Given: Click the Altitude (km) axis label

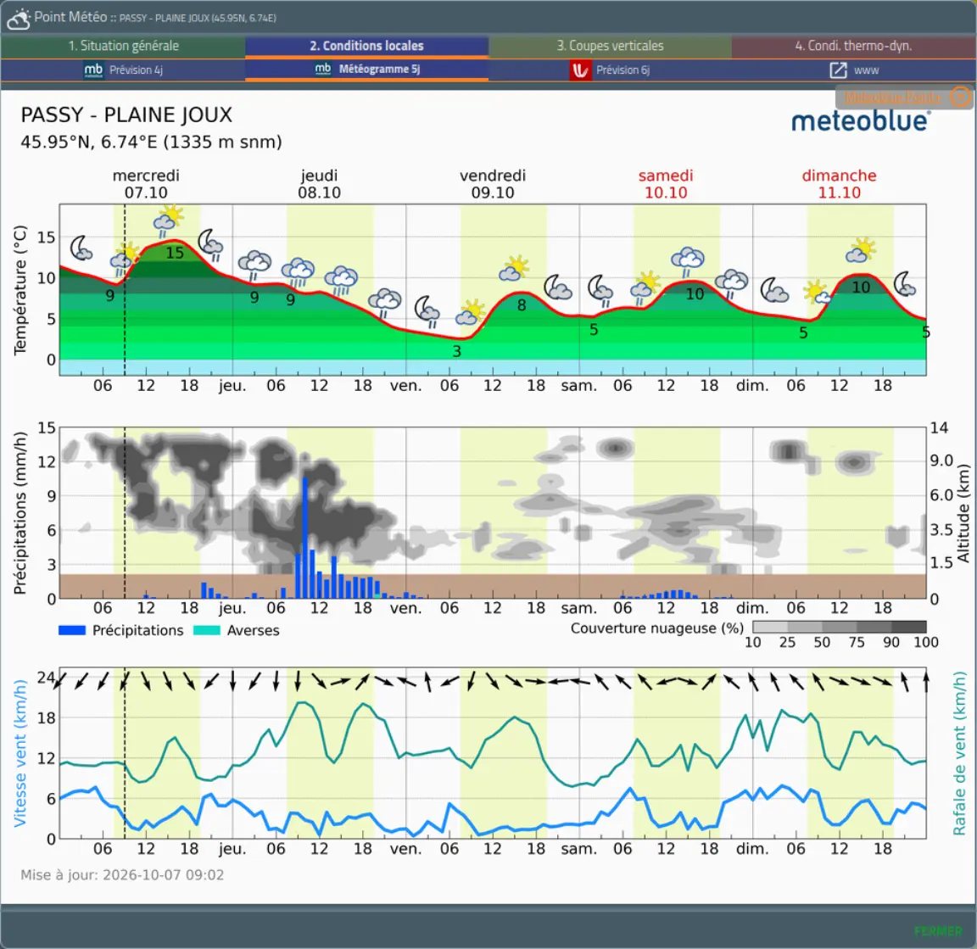Looking at the screenshot, I should (x=963, y=513).
